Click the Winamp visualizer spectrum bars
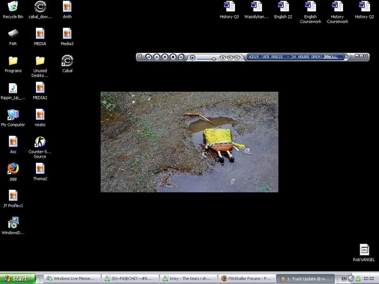Screen dimensions: 379x284 click(x=330, y=57)
